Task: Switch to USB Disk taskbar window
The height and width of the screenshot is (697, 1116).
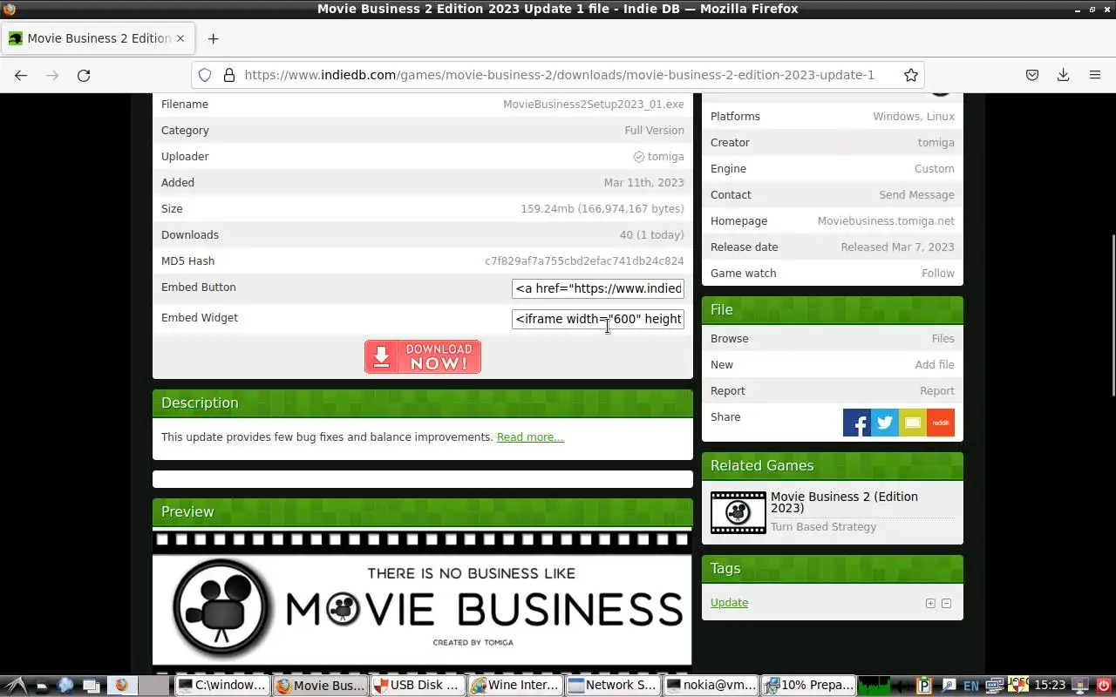Action: (x=417, y=685)
